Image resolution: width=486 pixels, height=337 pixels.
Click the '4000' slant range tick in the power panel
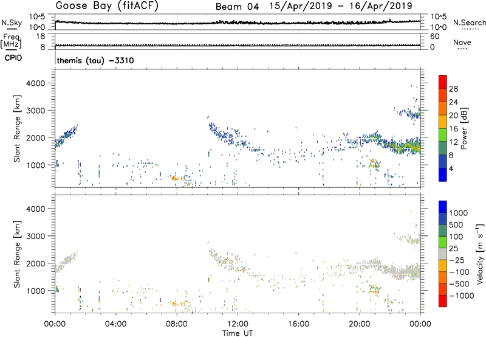click(36, 83)
